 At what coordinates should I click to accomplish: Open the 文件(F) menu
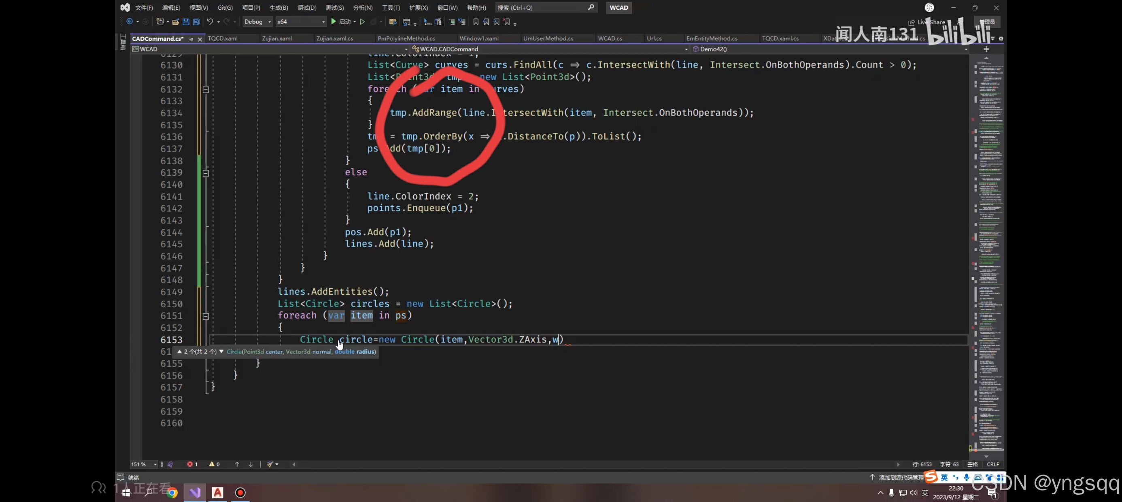click(x=144, y=7)
